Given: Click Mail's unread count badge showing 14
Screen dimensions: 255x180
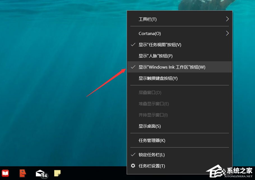Looking at the screenshot, I should click(x=44, y=176).
